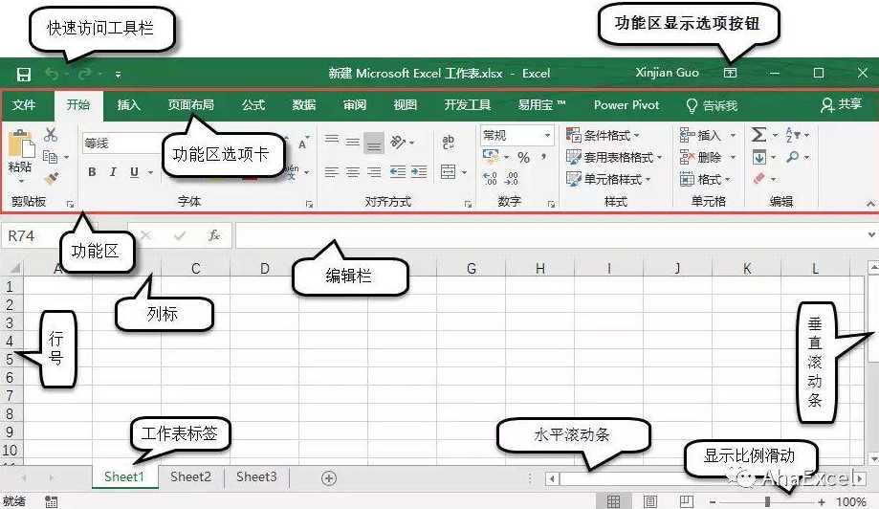Collapse the ribbon with bottom-right caret

870,204
